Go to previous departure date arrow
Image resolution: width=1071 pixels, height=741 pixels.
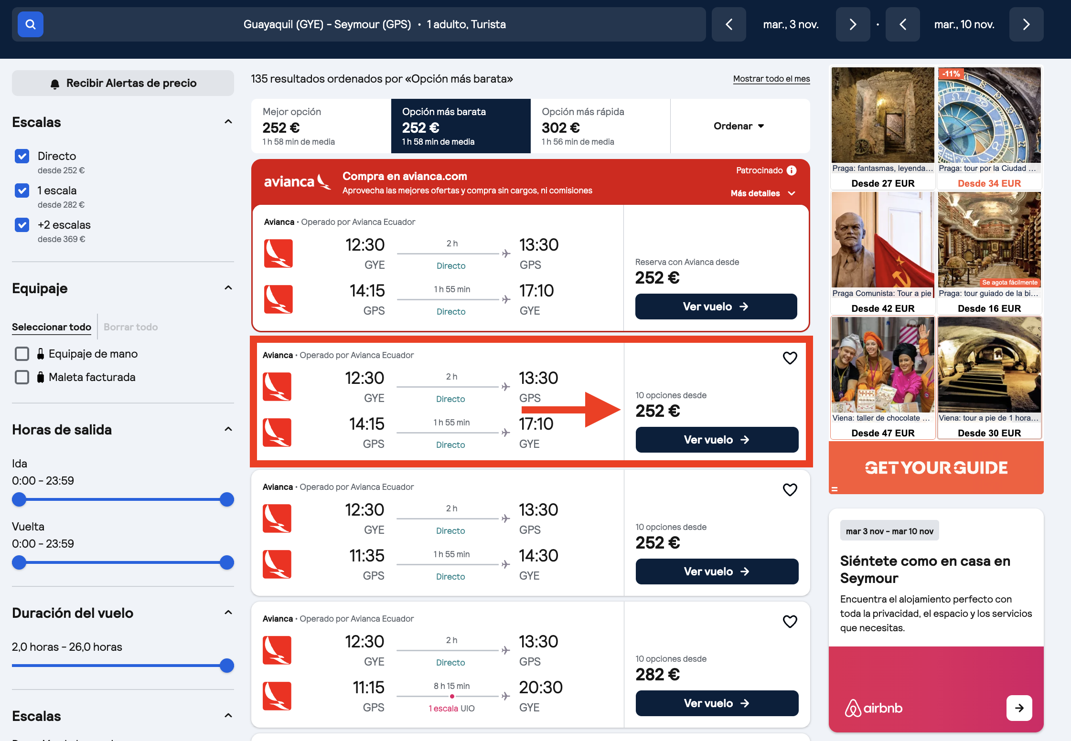coord(729,24)
